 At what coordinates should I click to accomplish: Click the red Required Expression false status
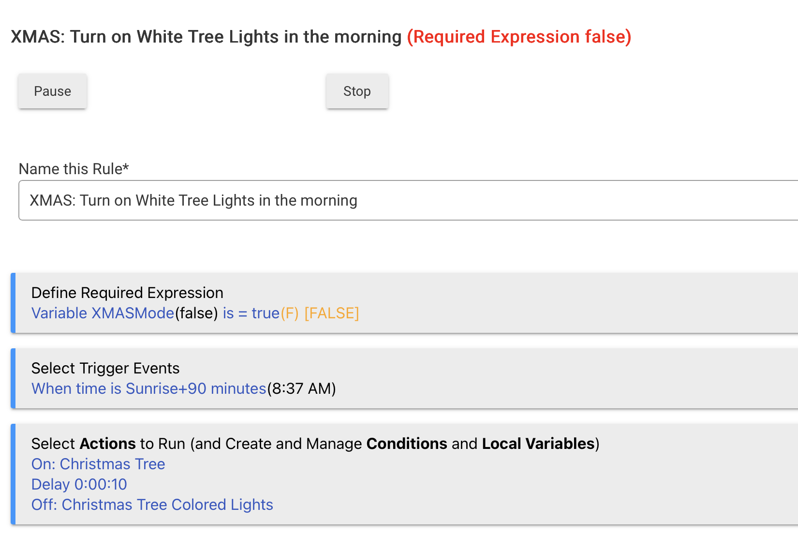pyautogui.click(x=519, y=37)
